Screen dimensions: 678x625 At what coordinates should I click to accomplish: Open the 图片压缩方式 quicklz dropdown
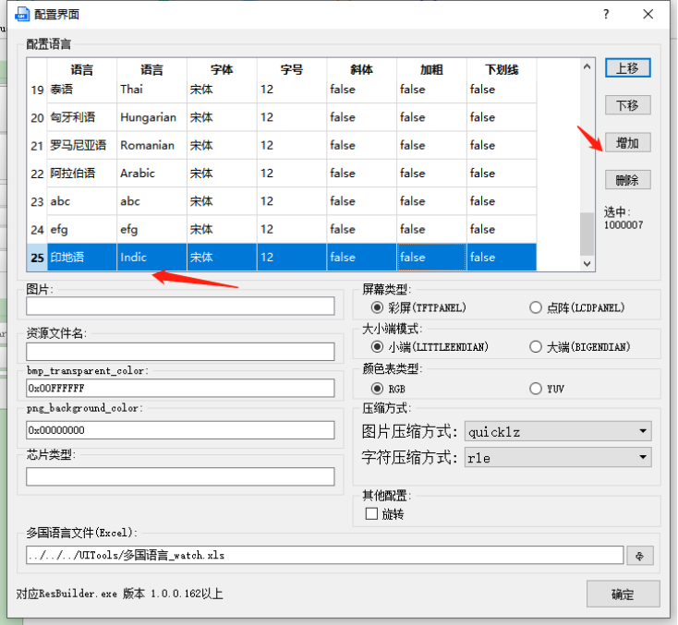tap(558, 431)
